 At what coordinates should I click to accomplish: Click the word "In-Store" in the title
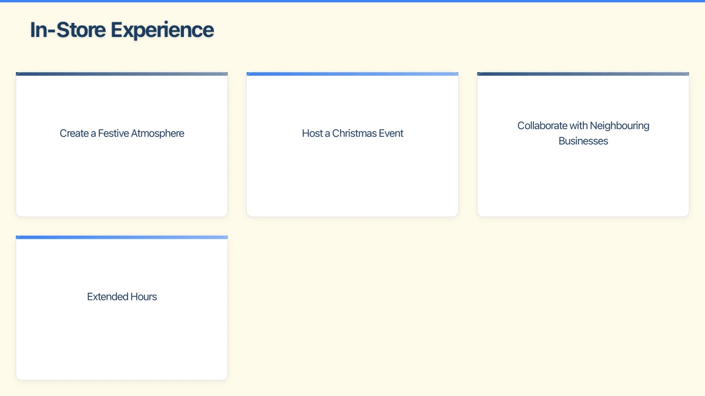(68, 30)
